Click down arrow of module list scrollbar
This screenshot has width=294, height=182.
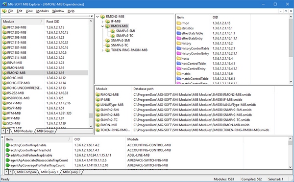point(91,126)
